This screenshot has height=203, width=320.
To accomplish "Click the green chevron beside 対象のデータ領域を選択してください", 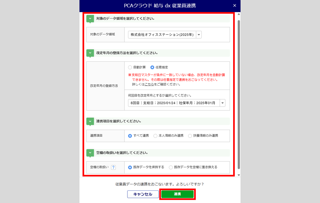I will [x=90, y=19].
